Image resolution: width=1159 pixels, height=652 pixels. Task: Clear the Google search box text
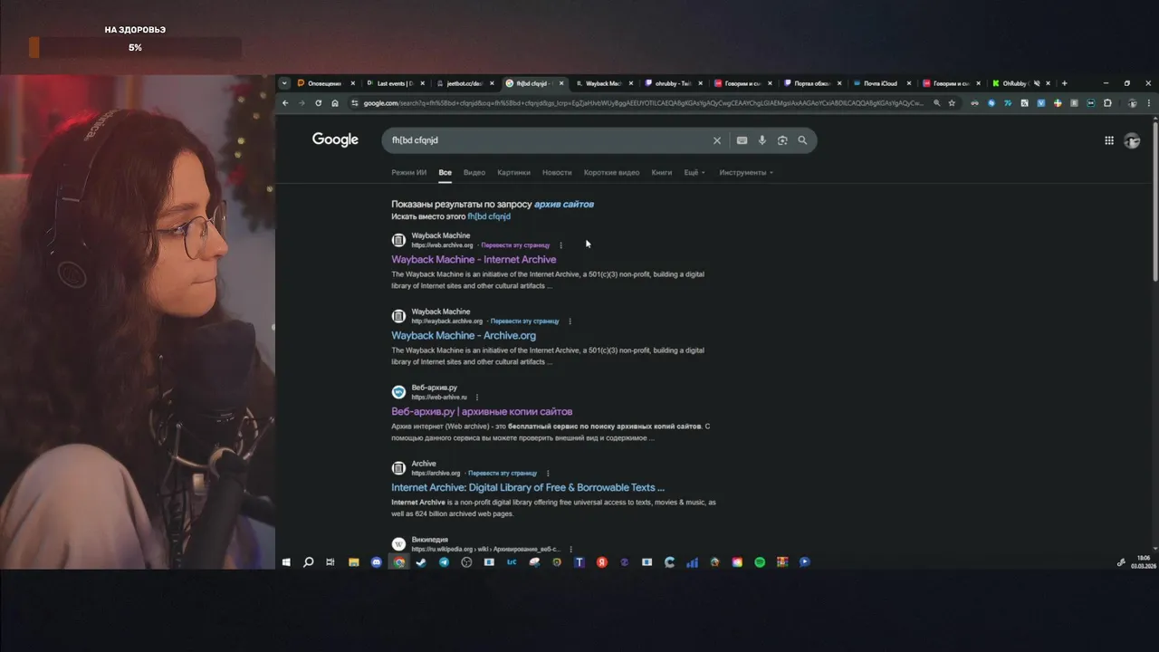(717, 140)
